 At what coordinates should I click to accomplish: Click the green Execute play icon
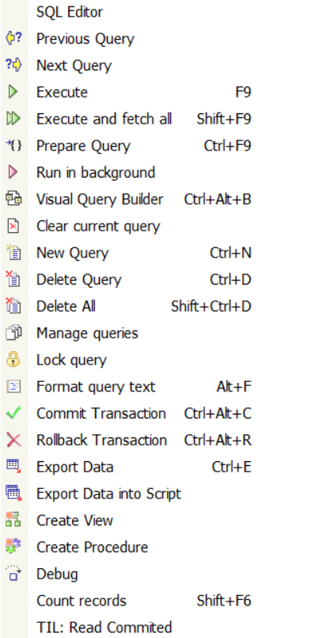13,92
